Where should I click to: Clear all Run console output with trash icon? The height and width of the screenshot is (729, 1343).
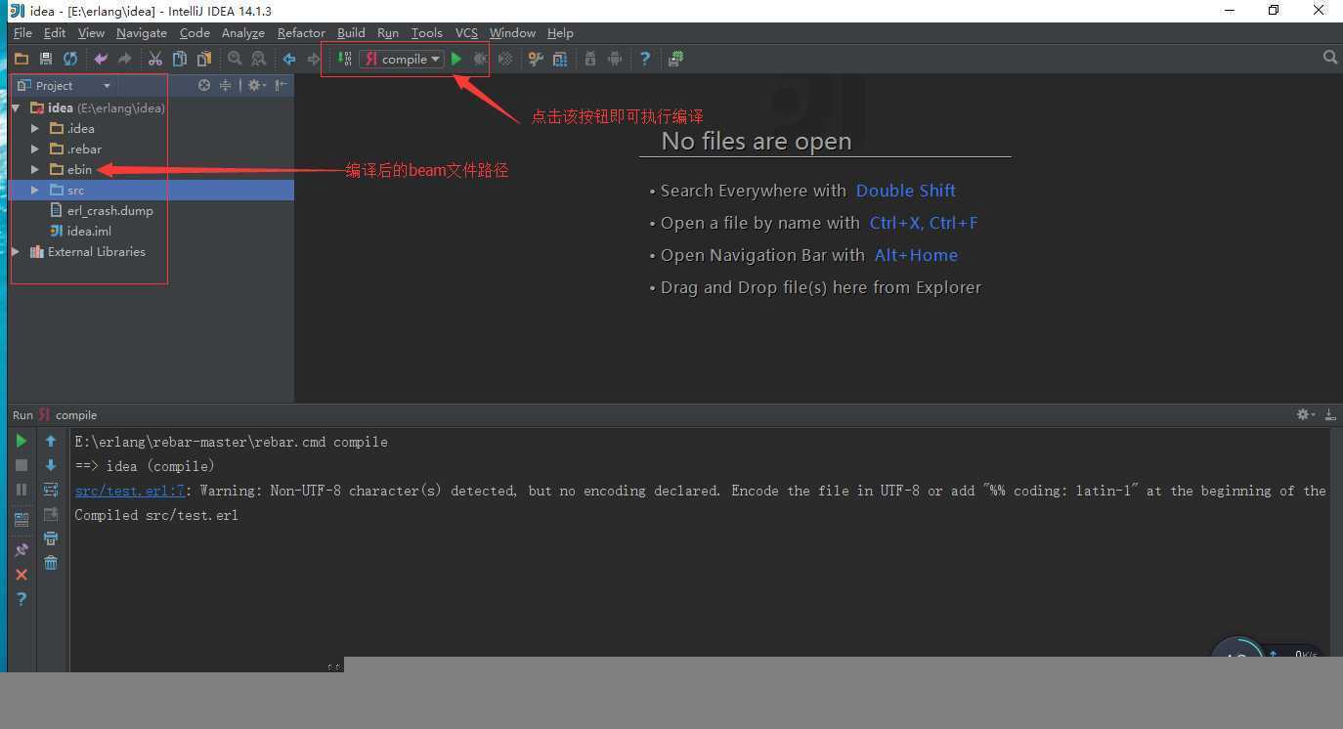(x=51, y=562)
